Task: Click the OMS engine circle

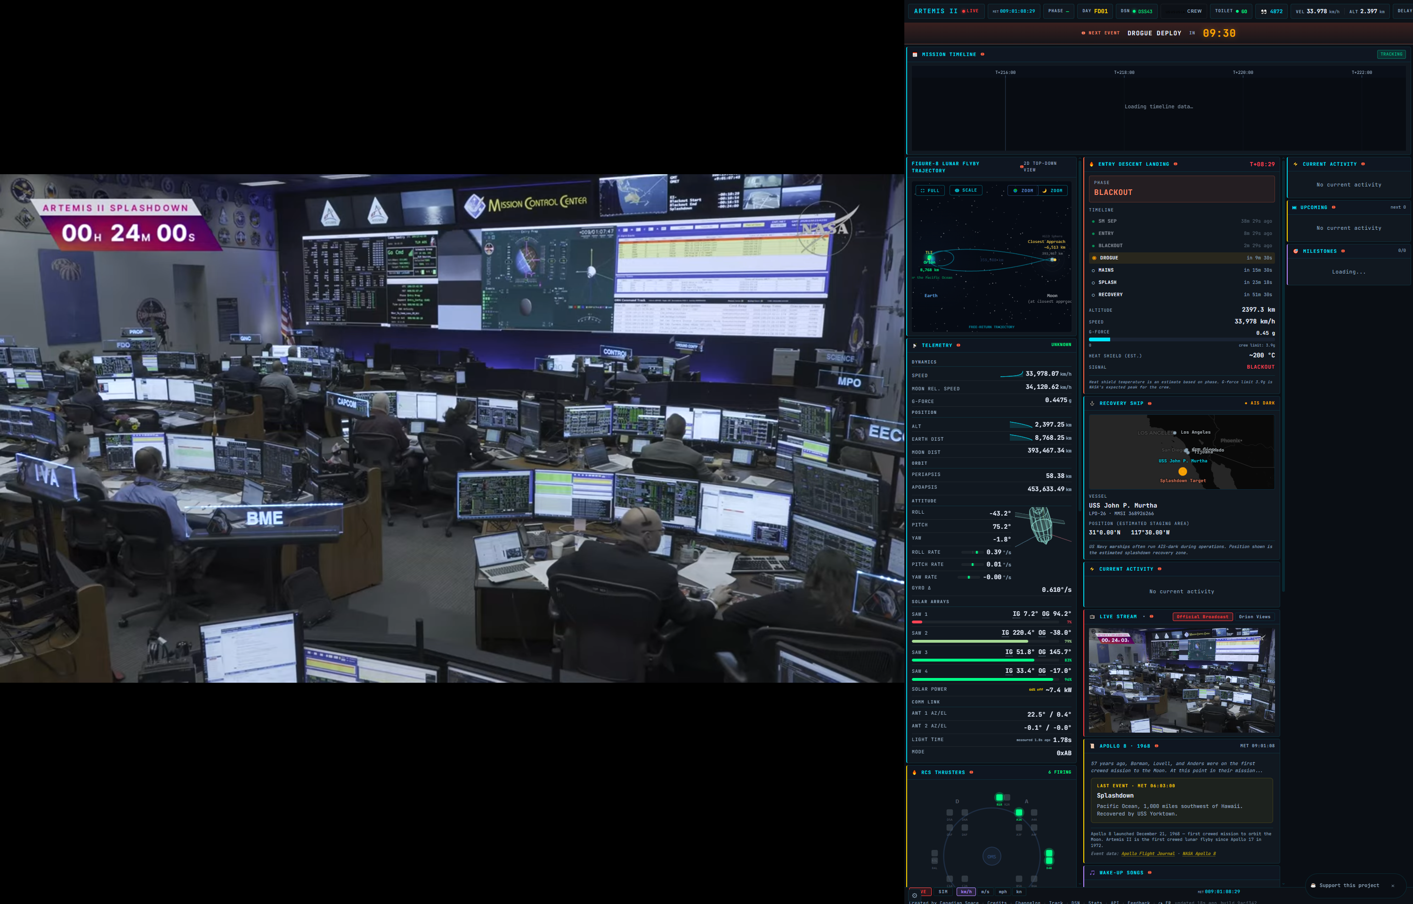Action: [x=991, y=856]
